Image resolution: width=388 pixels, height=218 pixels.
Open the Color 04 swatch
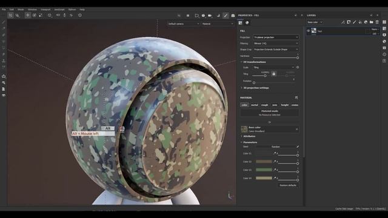click(x=264, y=178)
